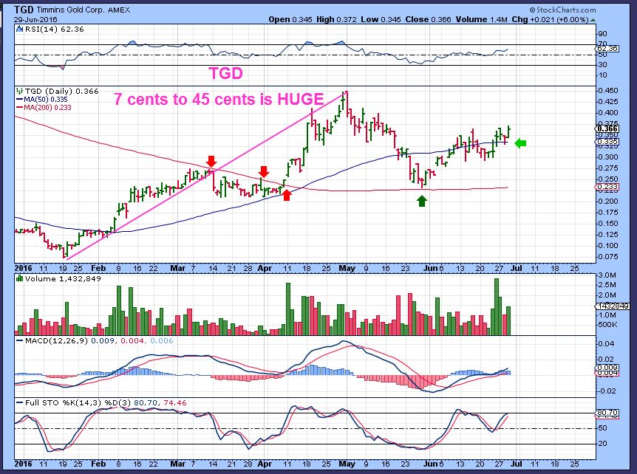Click the Timmins Gold Corp. company name

coord(71,10)
